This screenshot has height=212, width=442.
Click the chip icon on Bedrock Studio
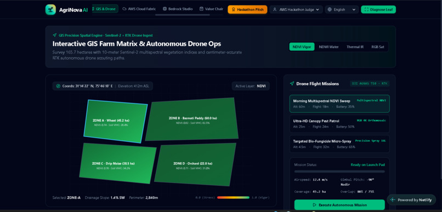(x=165, y=9)
